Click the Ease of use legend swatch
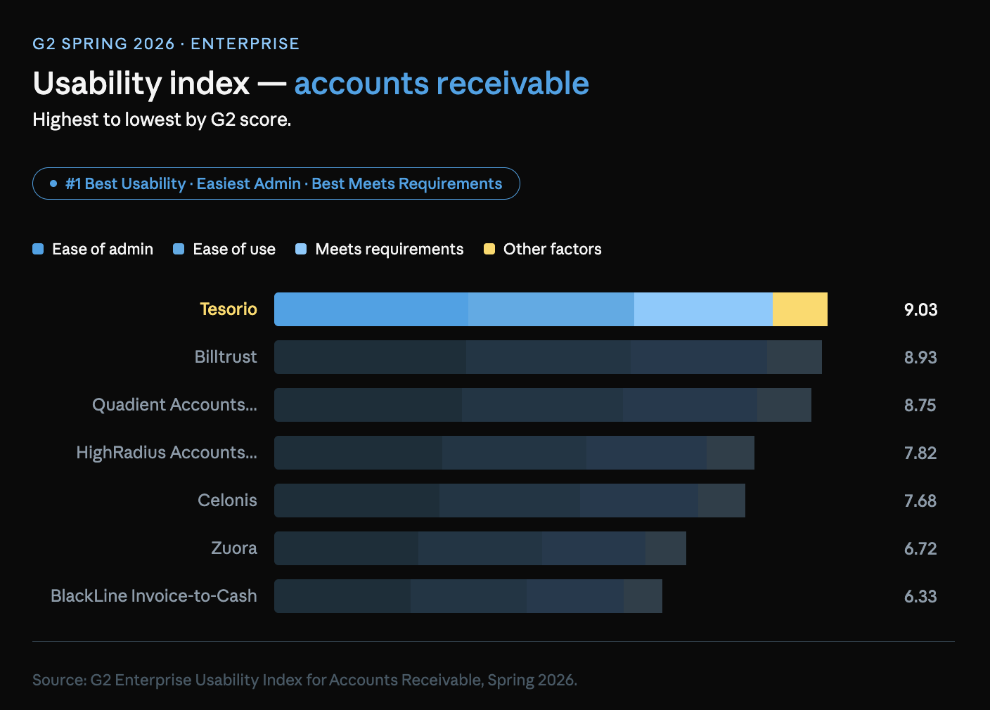 coord(179,249)
